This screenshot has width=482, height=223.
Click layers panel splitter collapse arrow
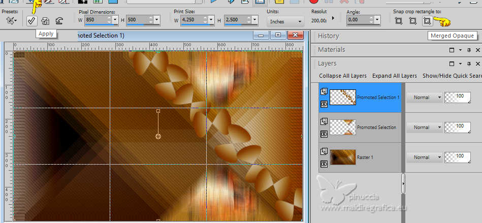coord(403,183)
